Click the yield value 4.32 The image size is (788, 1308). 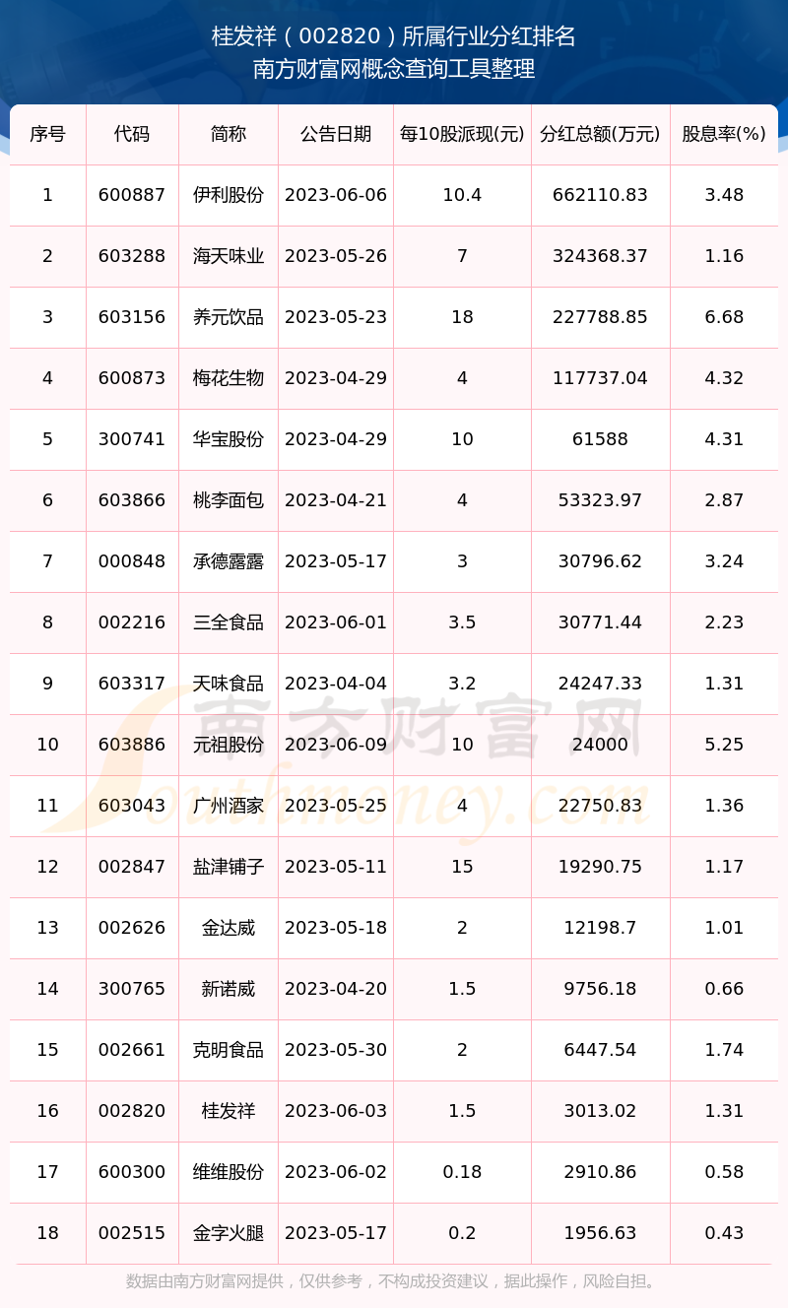tap(724, 378)
